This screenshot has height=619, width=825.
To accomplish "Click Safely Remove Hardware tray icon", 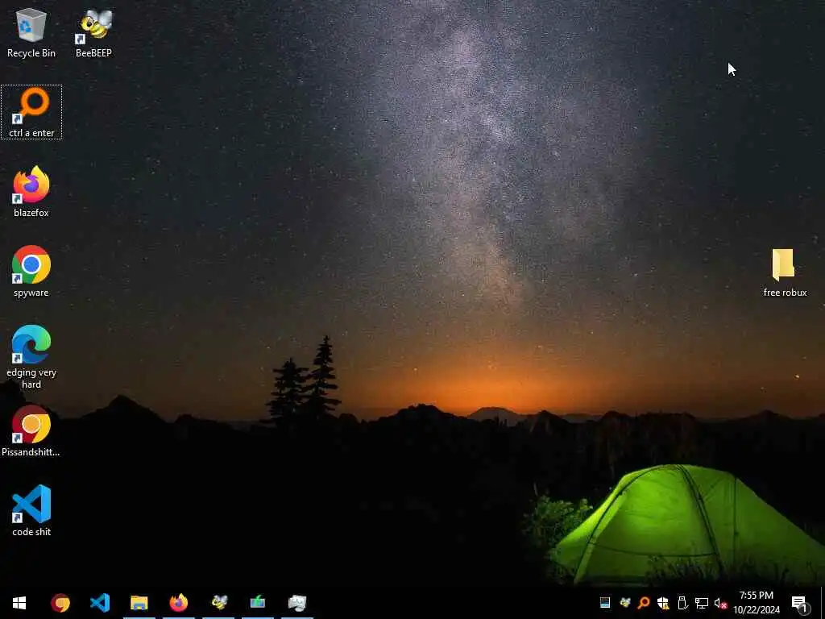I will coord(682,603).
